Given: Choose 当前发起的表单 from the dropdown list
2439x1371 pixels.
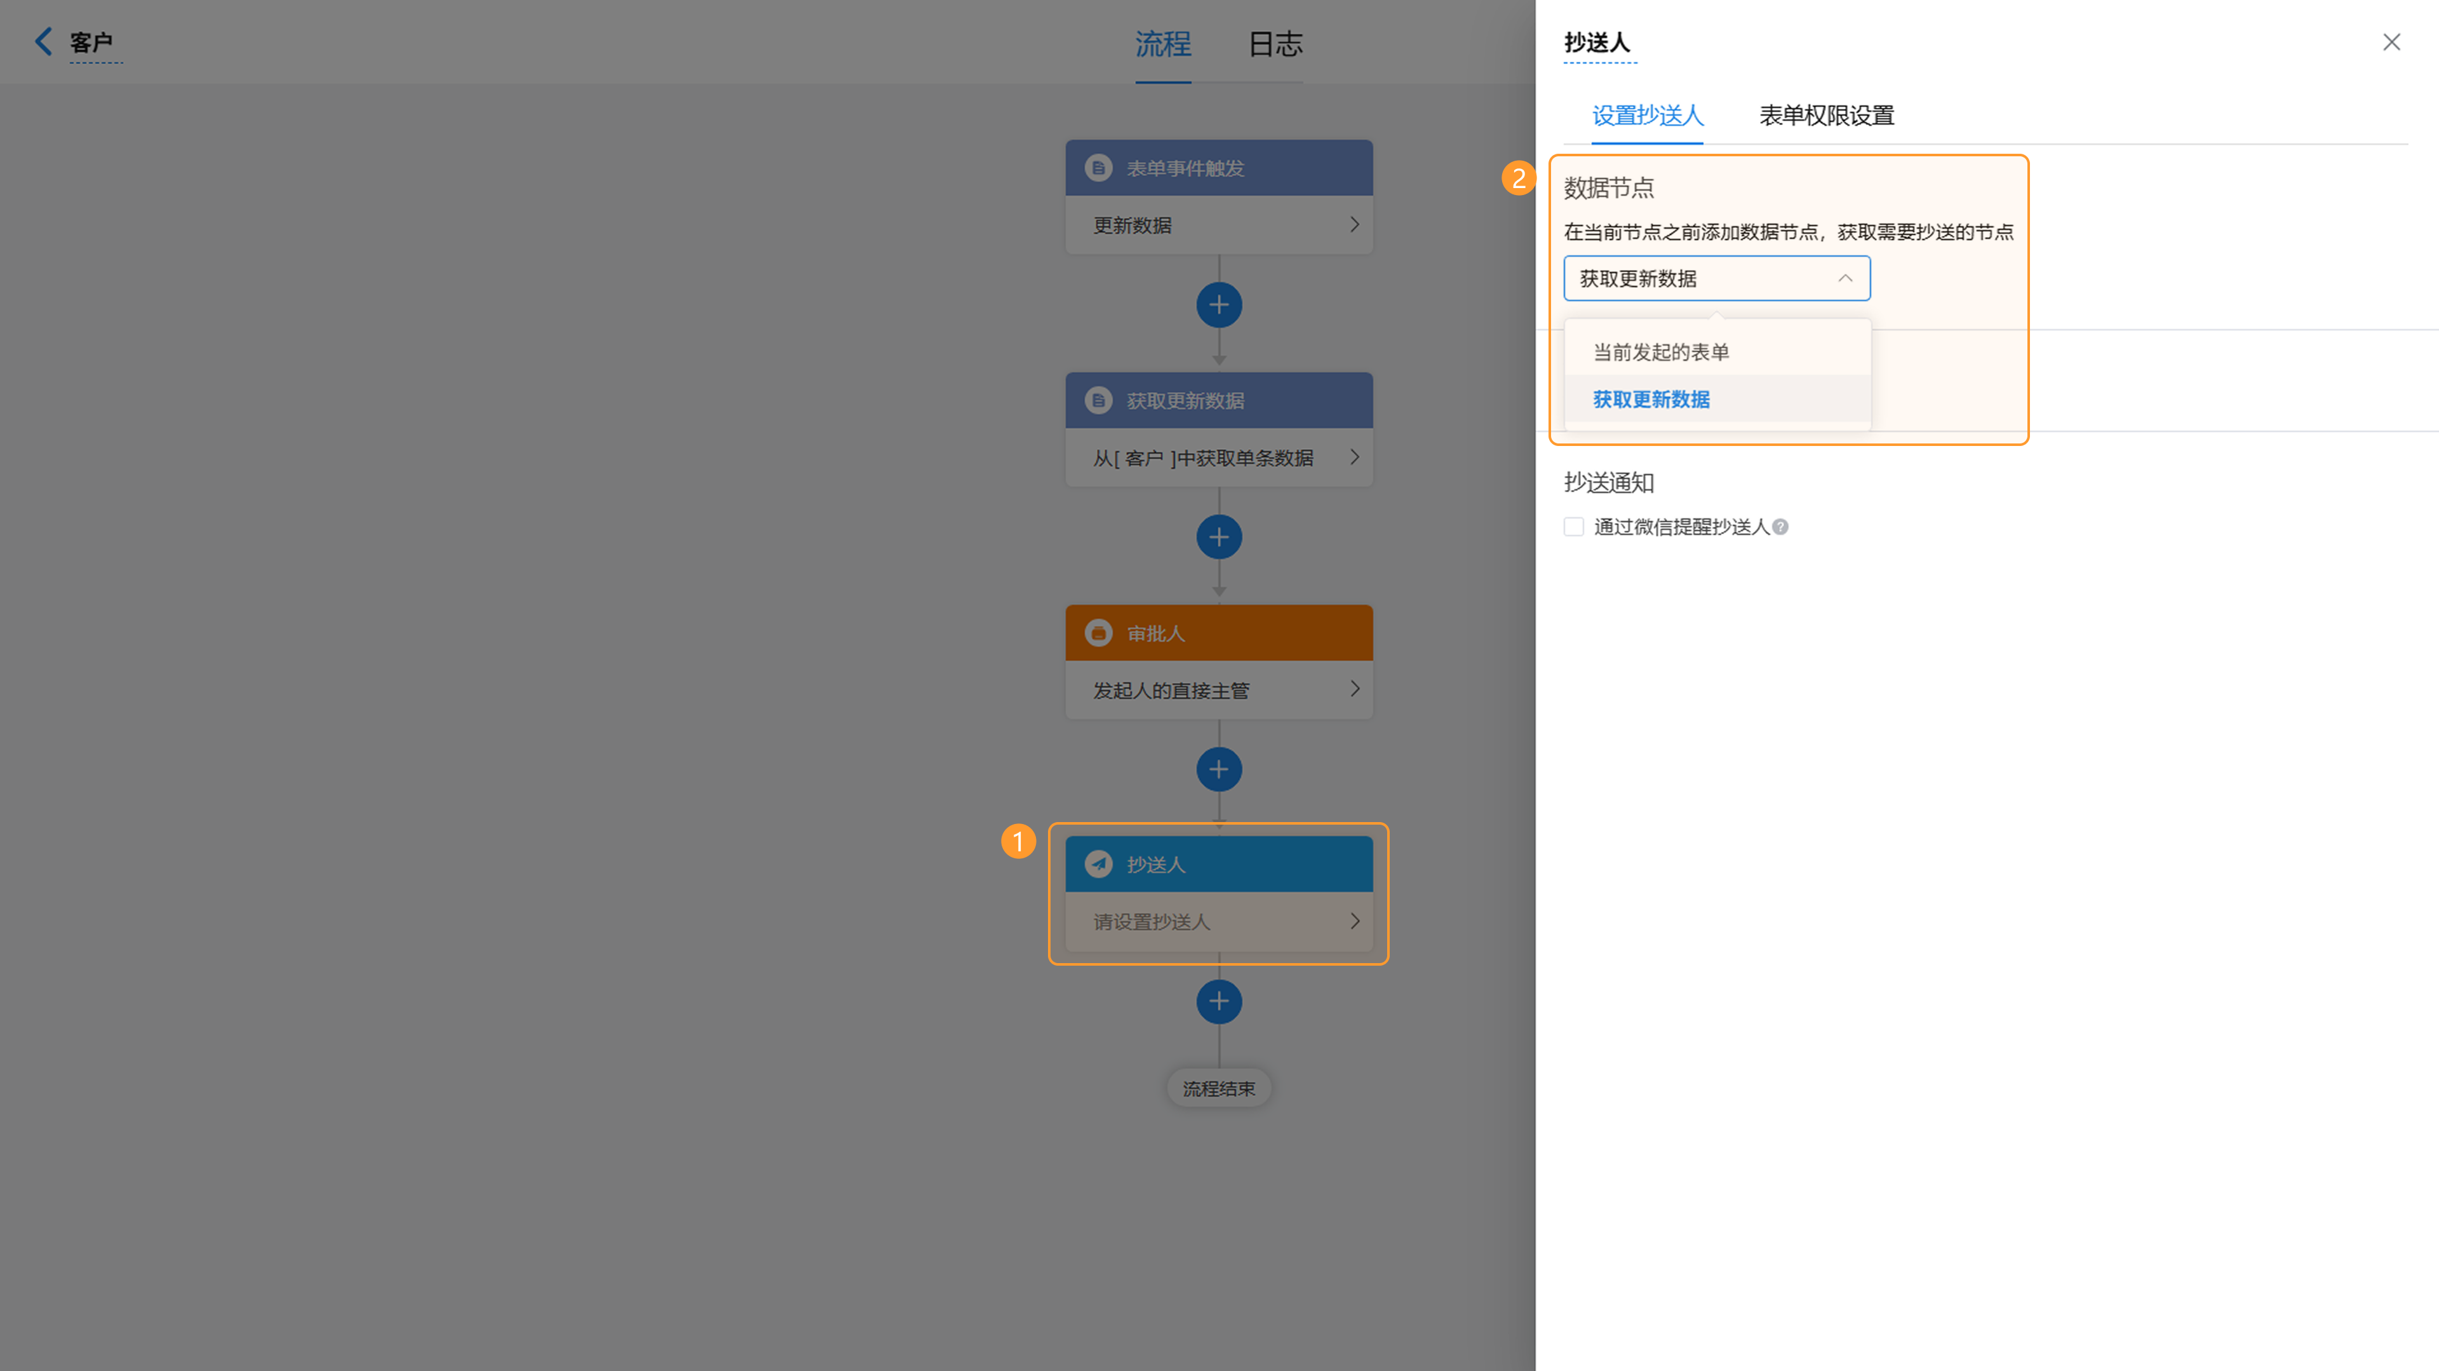Looking at the screenshot, I should point(1717,352).
